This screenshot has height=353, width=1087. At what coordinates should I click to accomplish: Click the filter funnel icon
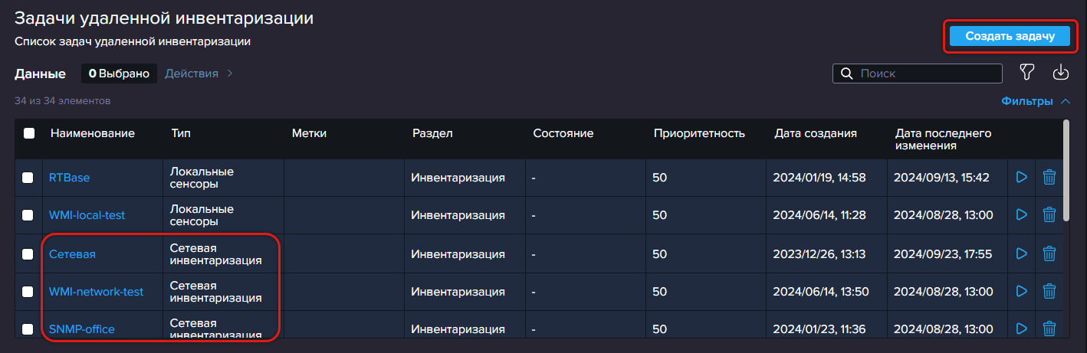point(1027,73)
